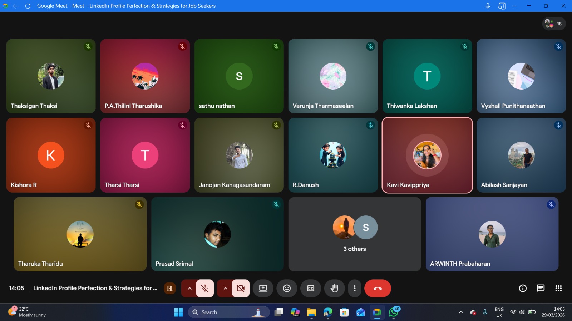This screenshot has width=572, height=321.
Task: Open meeting details info panel
Action: (523, 288)
